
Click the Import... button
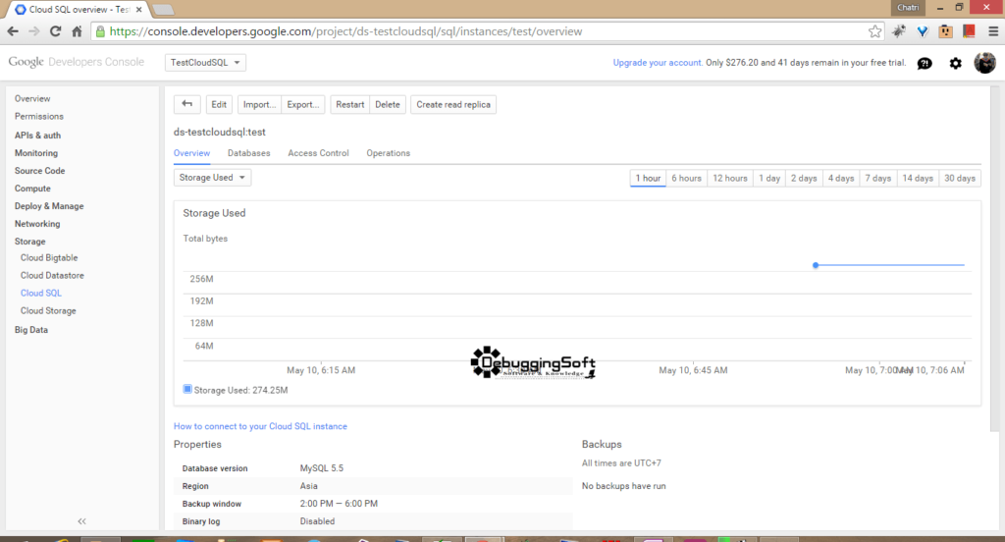point(259,104)
